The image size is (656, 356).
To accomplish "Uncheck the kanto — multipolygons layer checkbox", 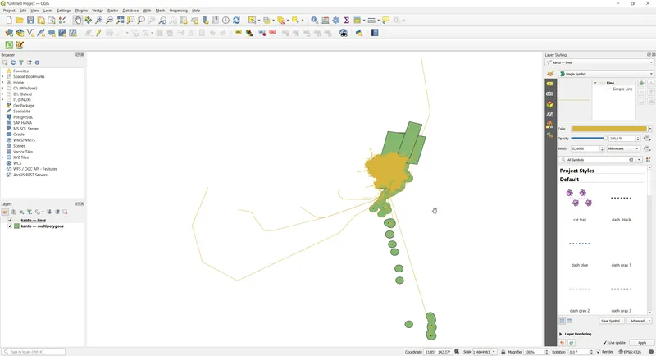I will click(10, 226).
